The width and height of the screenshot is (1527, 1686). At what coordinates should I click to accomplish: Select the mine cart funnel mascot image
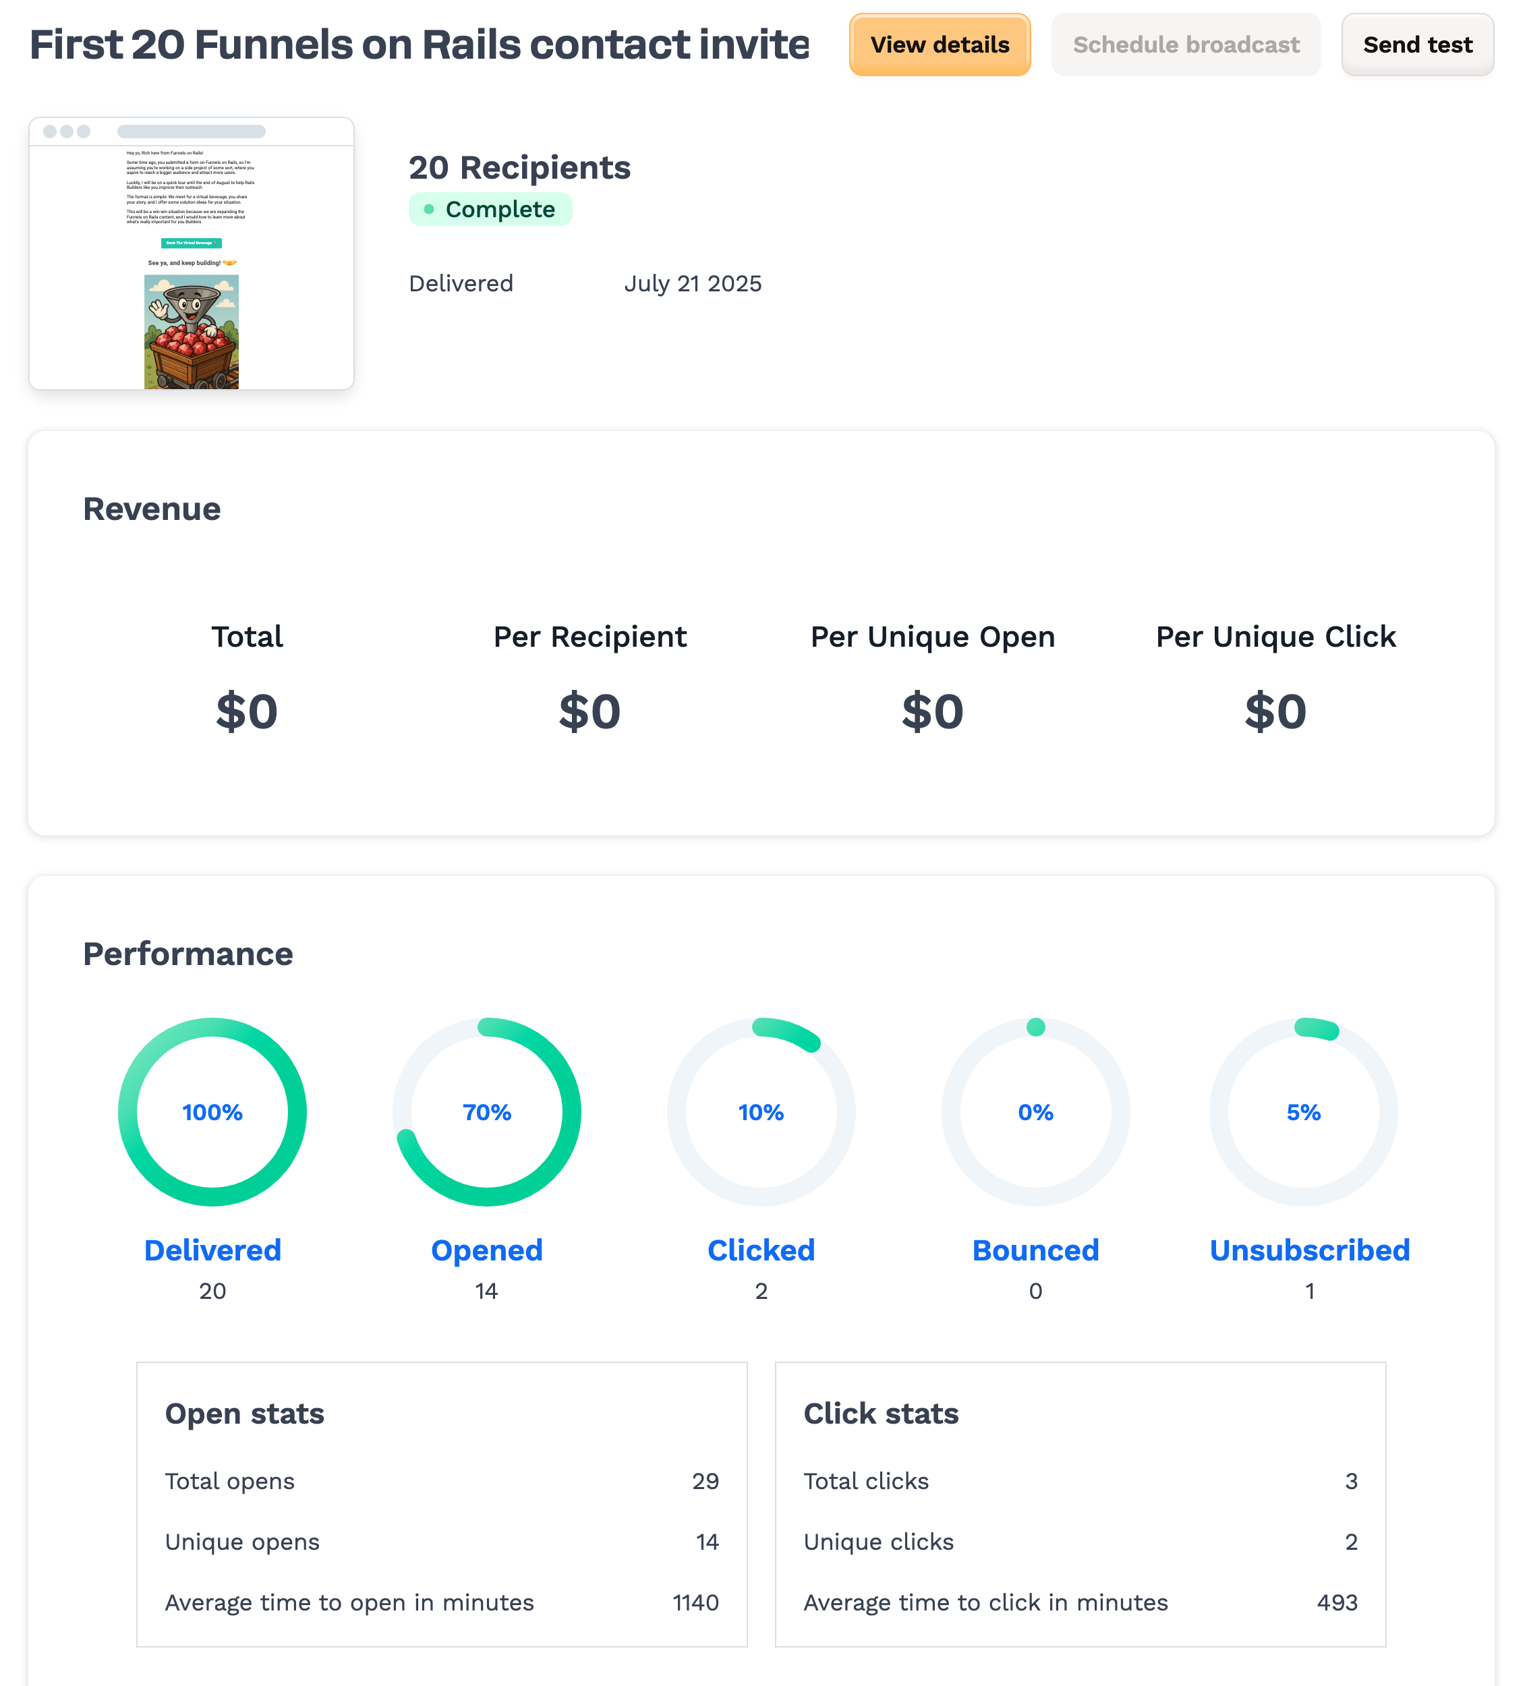click(192, 332)
